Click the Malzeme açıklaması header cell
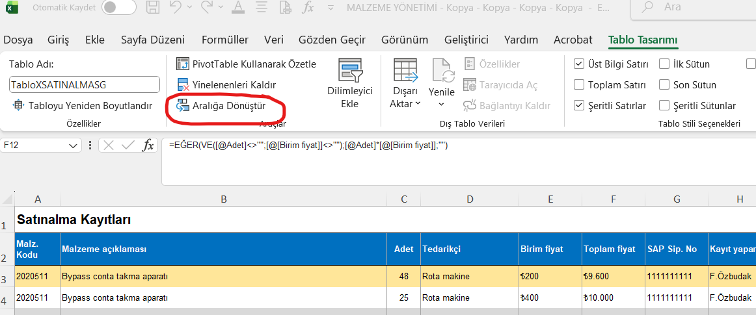The image size is (756, 315). (223, 249)
